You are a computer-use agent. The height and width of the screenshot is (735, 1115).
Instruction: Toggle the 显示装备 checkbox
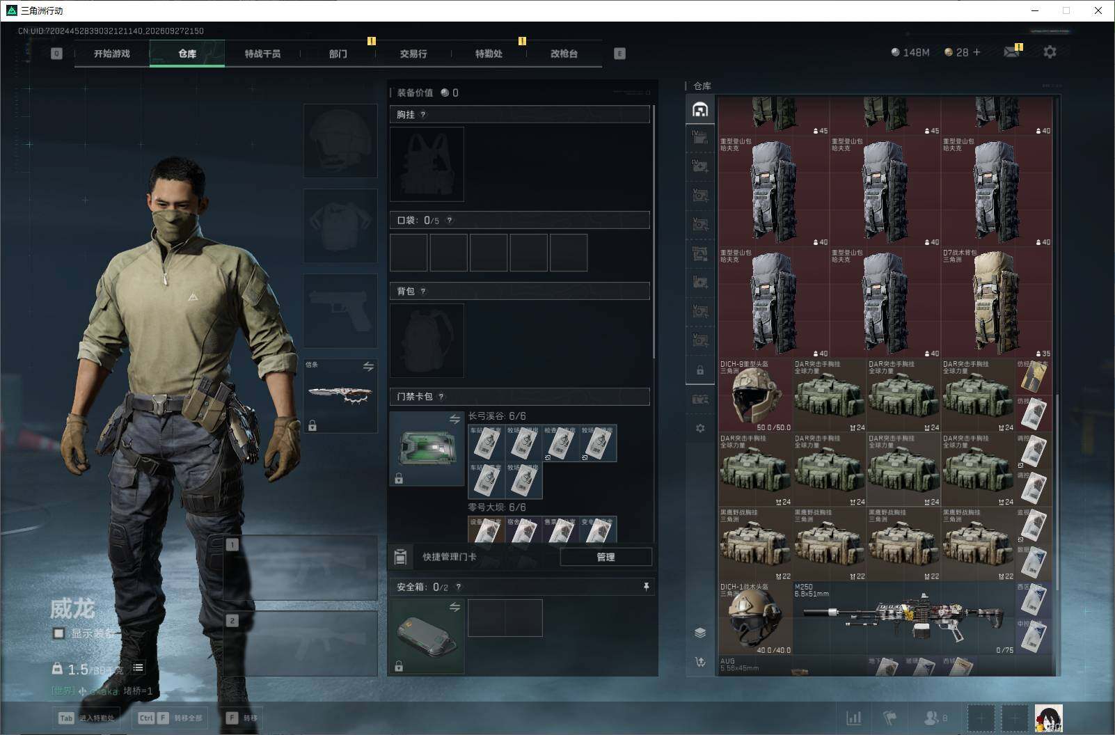pos(59,633)
